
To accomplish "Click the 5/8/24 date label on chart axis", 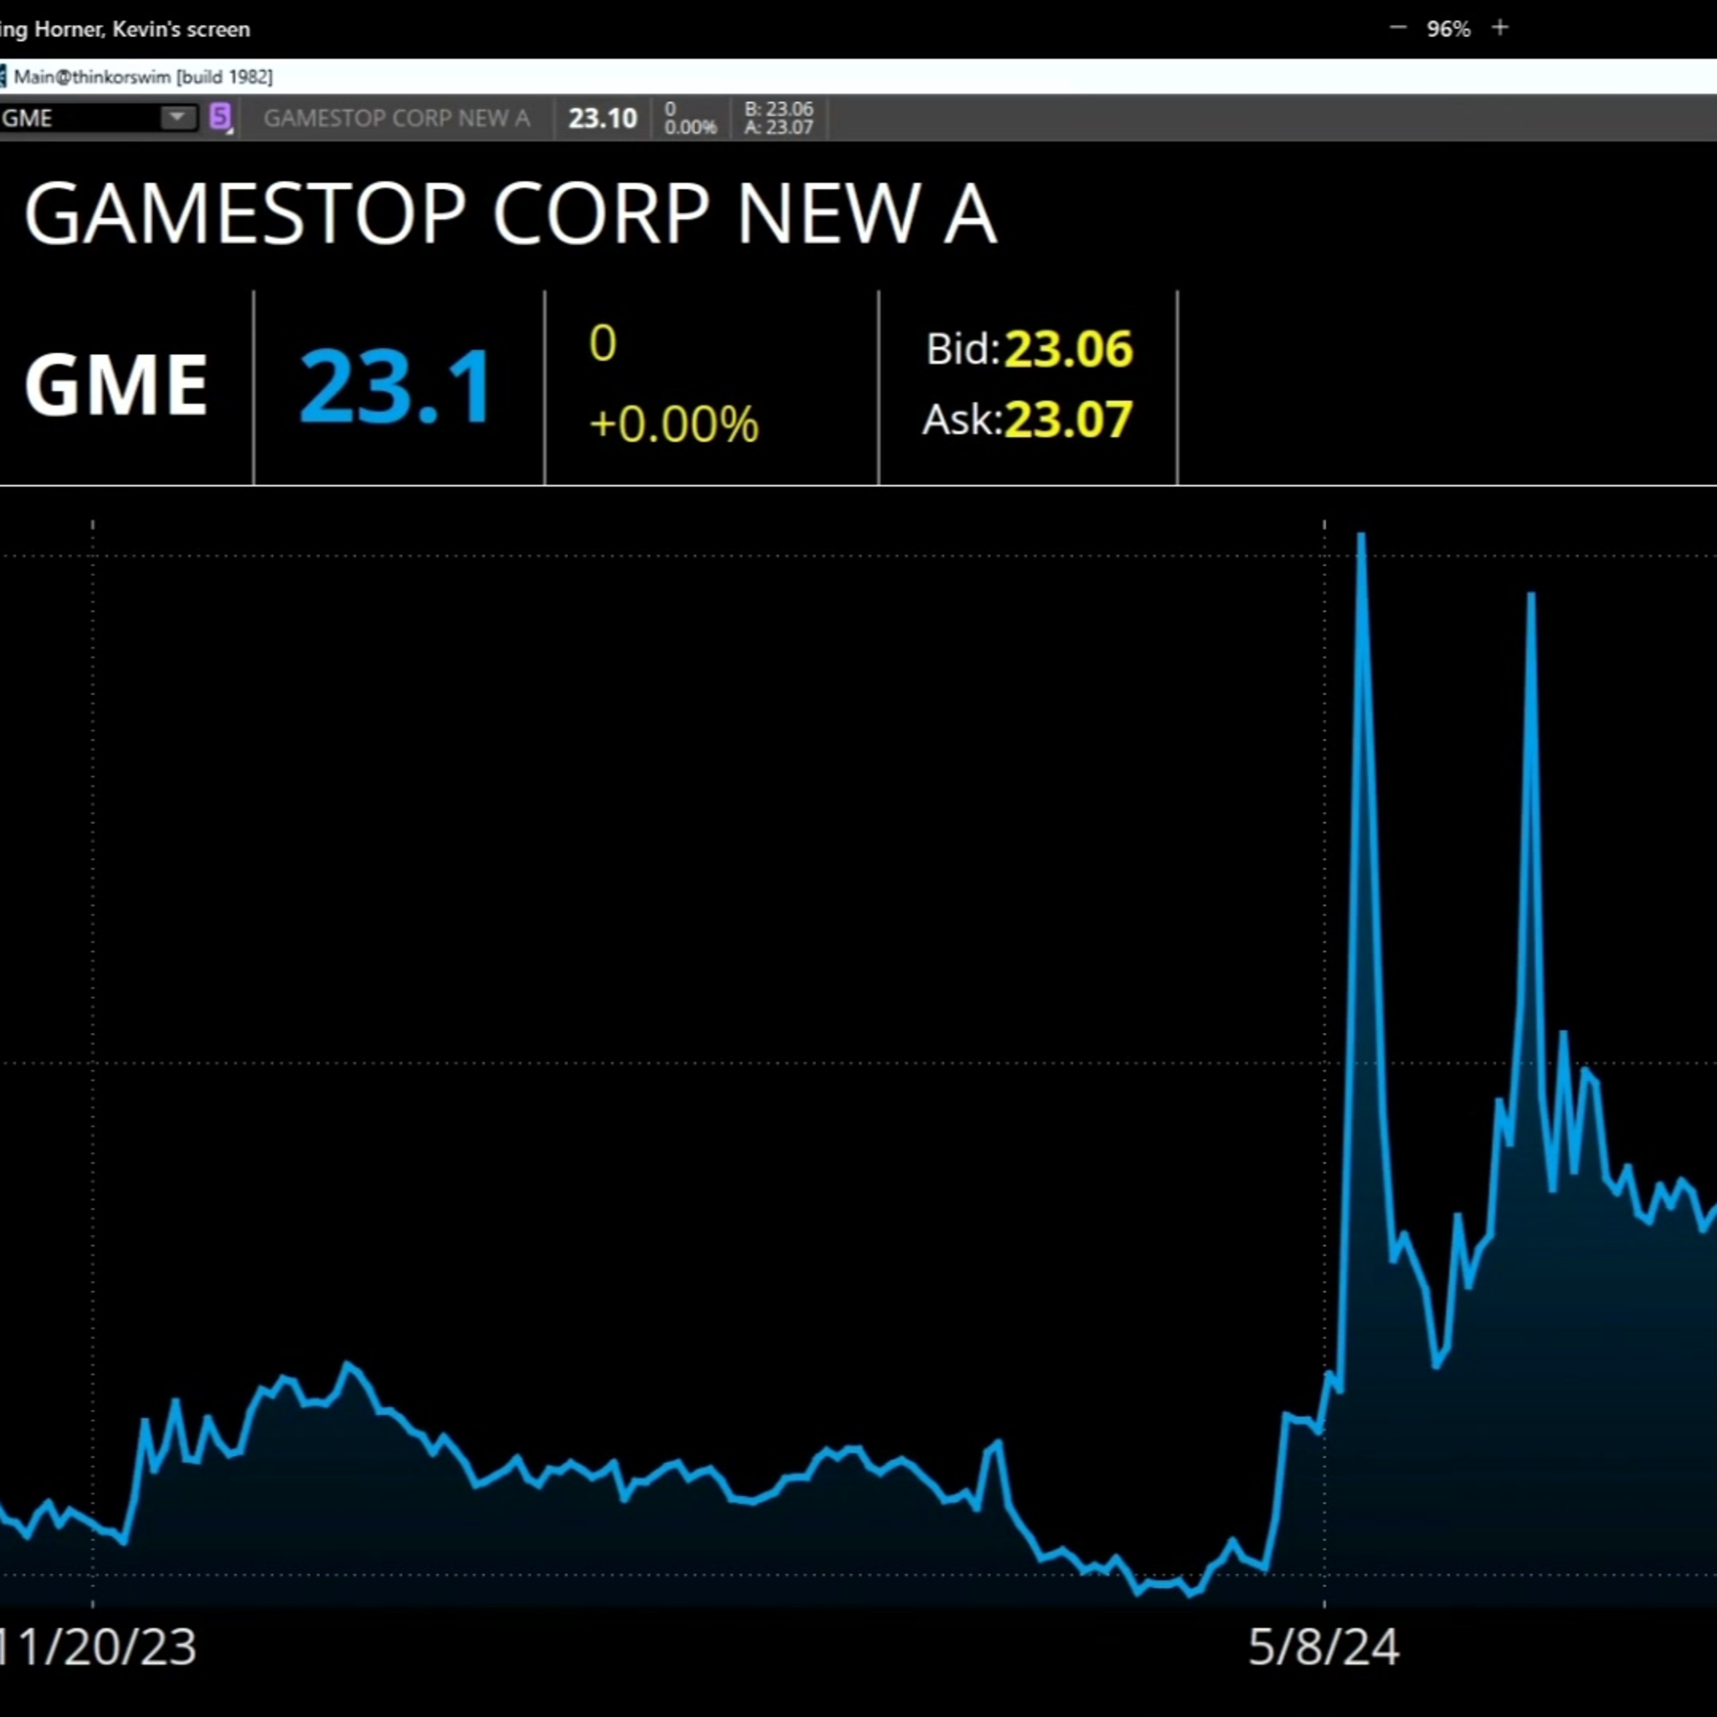I will click(1324, 1647).
